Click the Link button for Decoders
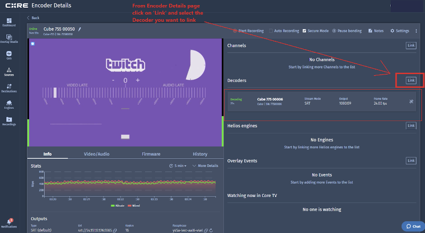 411,81
